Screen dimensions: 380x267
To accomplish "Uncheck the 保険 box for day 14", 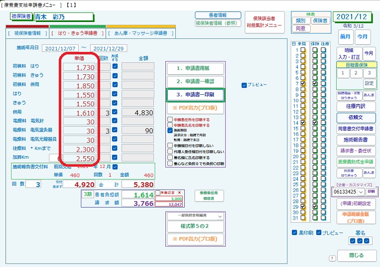I will click(315, 123).
